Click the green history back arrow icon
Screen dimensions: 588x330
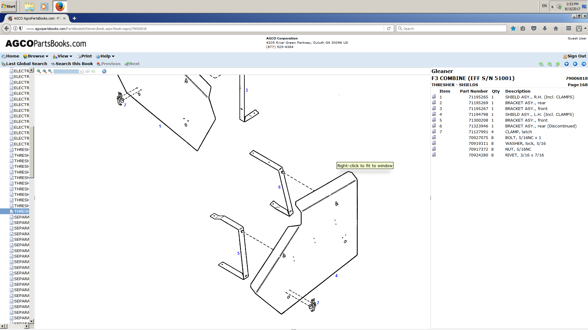(550, 64)
